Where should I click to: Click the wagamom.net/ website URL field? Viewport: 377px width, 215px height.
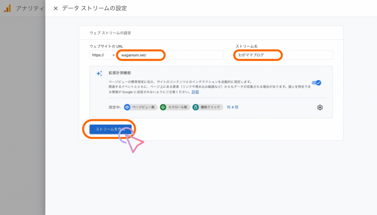coord(169,55)
